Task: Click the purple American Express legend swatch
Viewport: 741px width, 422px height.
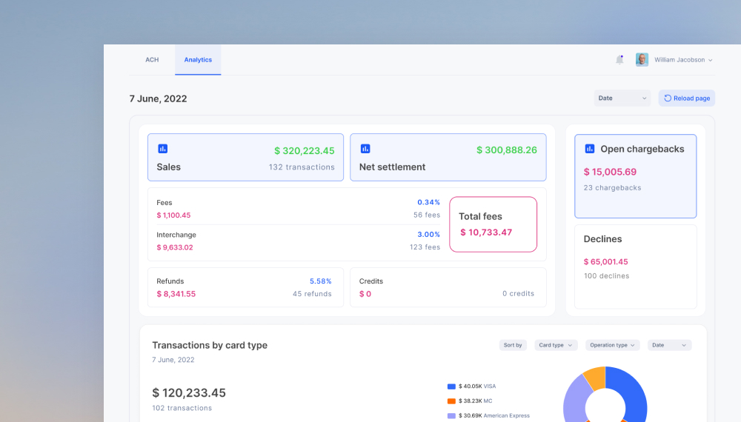Action: [x=451, y=415]
